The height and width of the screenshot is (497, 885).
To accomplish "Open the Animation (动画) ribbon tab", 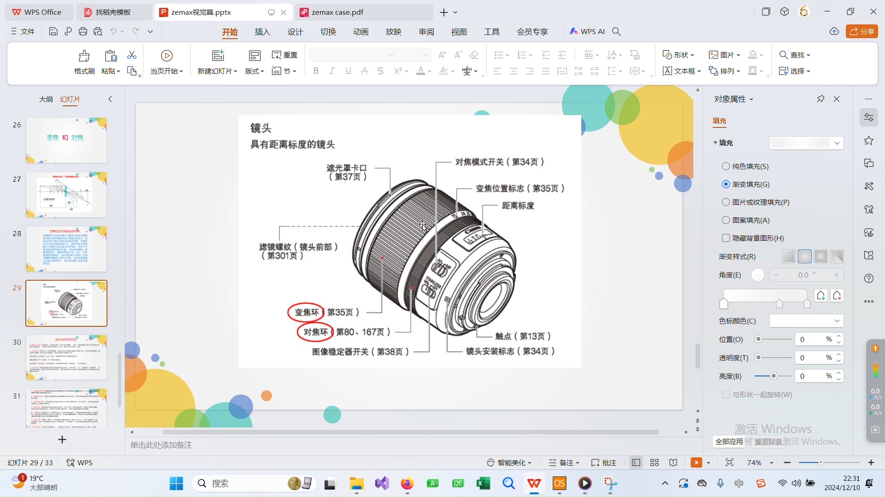I will pos(361,32).
